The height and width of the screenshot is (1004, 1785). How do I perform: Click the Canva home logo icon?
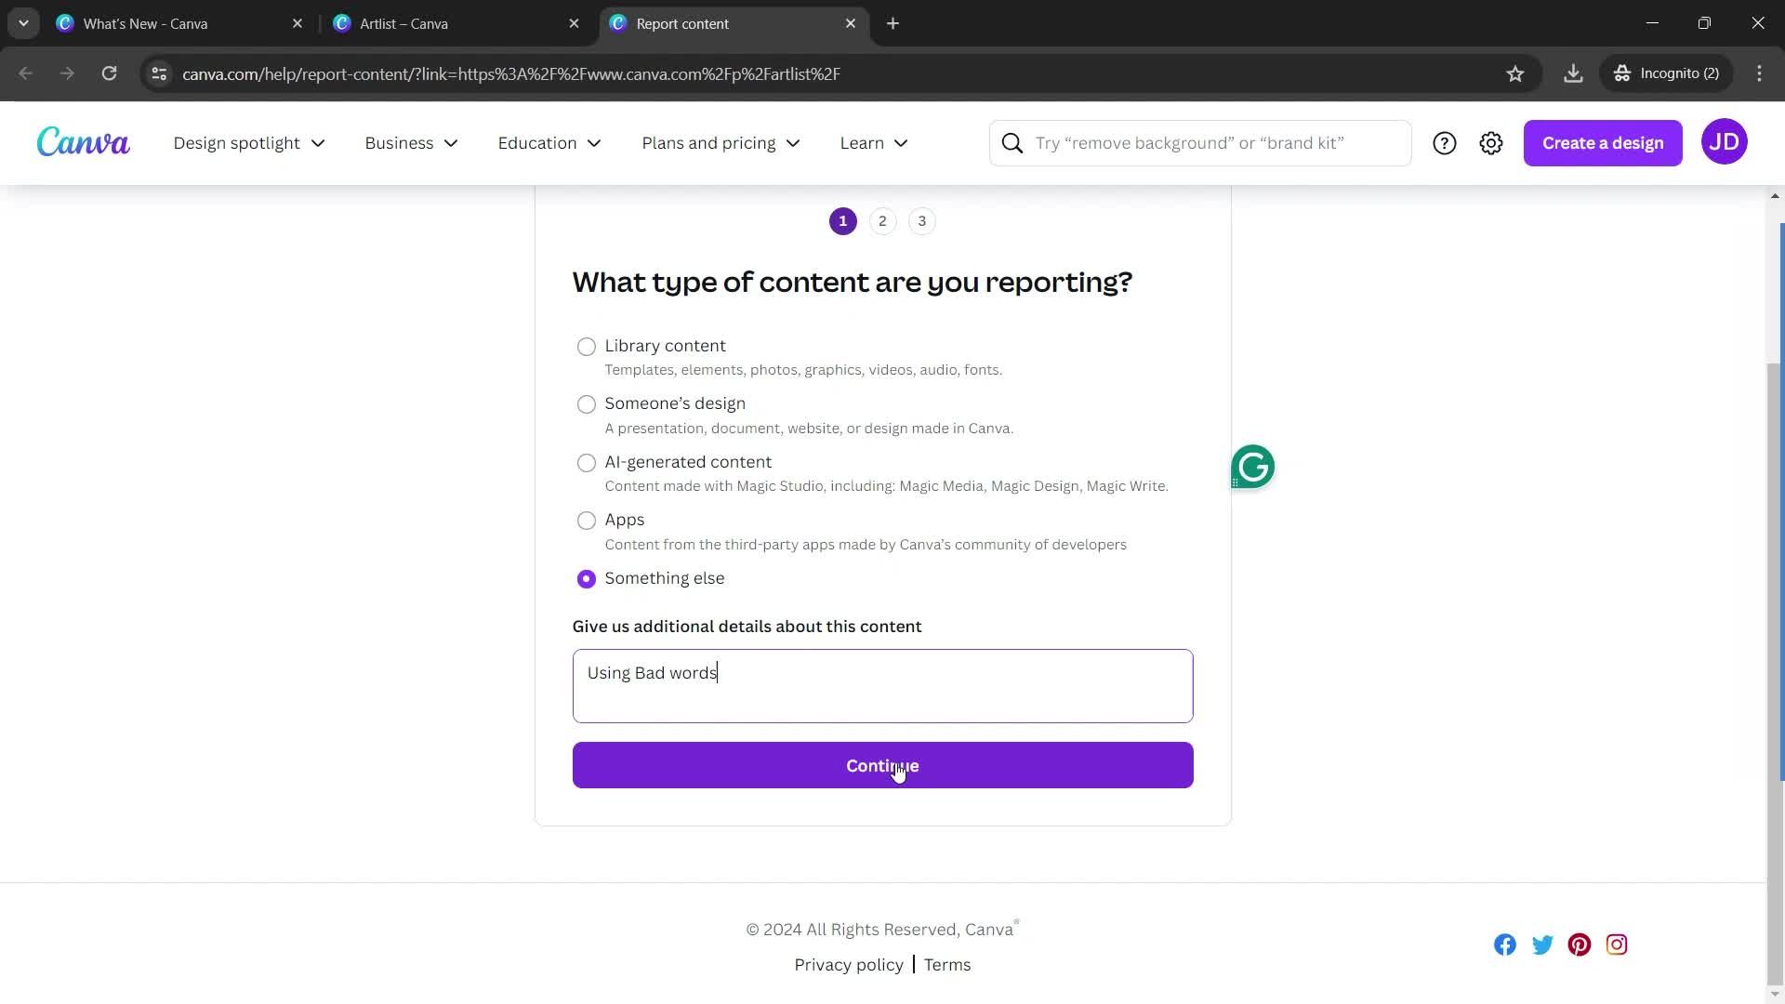point(82,141)
